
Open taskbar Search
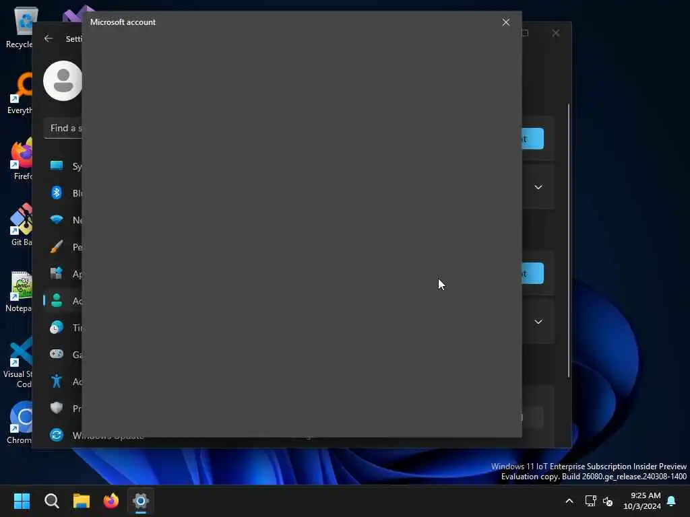(51, 501)
